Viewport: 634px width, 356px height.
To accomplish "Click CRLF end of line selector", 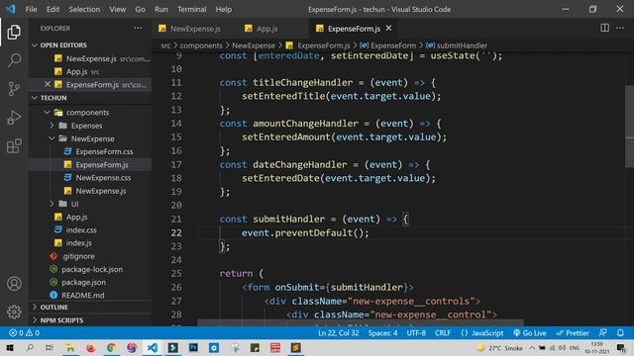I will click(443, 333).
